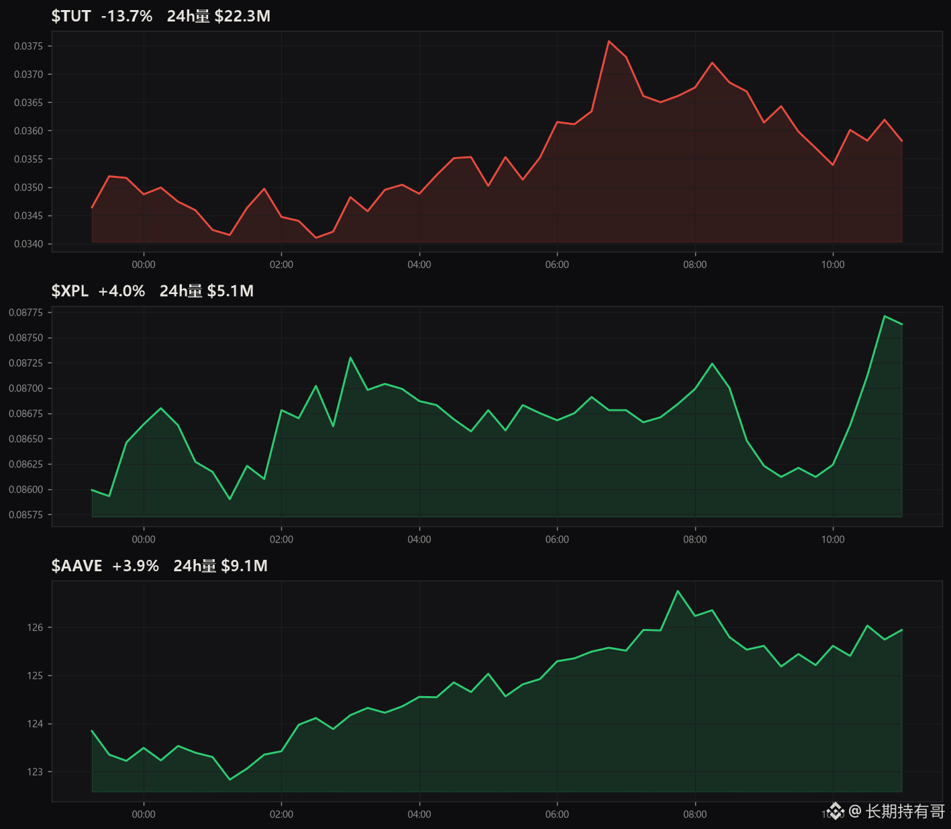This screenshot has width=951, height=829.
Task: Click the 0.08700 y-axis label
Action: [26, 389]
